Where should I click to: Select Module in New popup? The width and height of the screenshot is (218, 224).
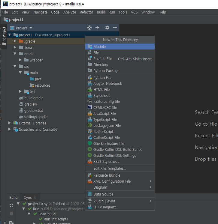120,46
